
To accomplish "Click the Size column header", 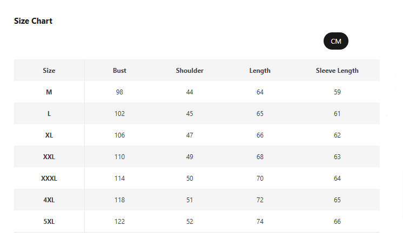I will coord(49,71).
